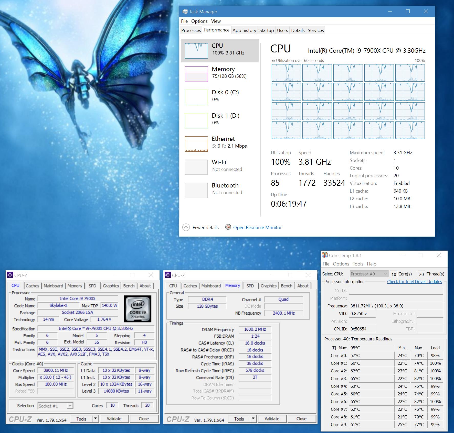Click Close button in CPU-Z Memory window
This screenshot has width=454, height=433.
pyautogui.click(x=301, y=419)
